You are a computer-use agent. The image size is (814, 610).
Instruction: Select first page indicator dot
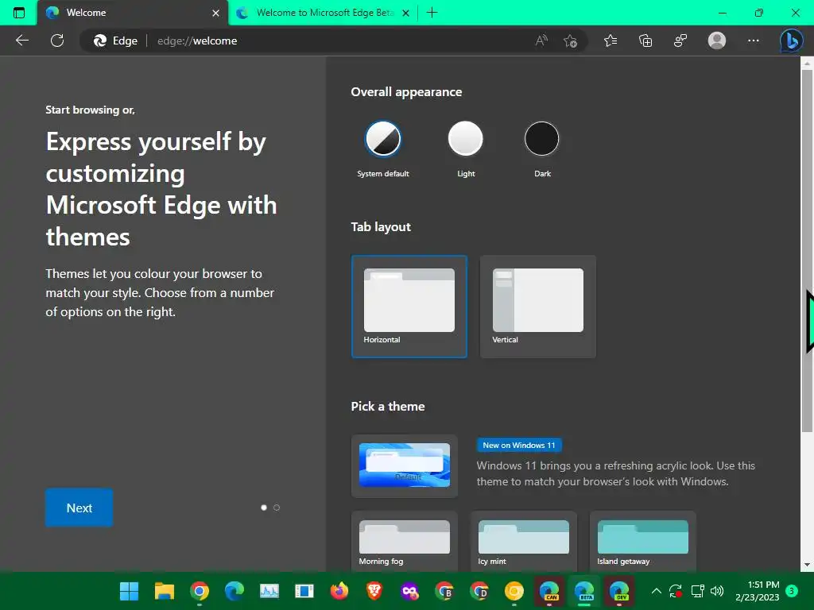tap(264, 508)
